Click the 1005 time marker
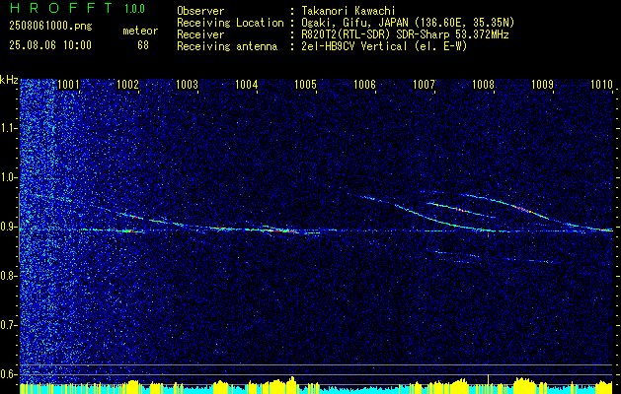Image resolution: width=621 pixels, height=394 pixels. [x=306, y=85]
